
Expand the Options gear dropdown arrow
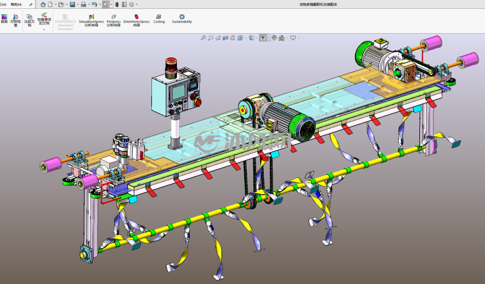[137, 5]
